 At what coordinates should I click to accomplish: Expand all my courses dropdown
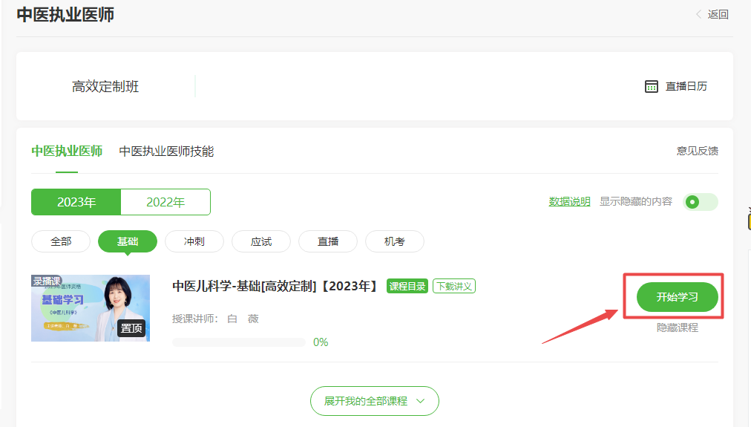click(374, 401)
